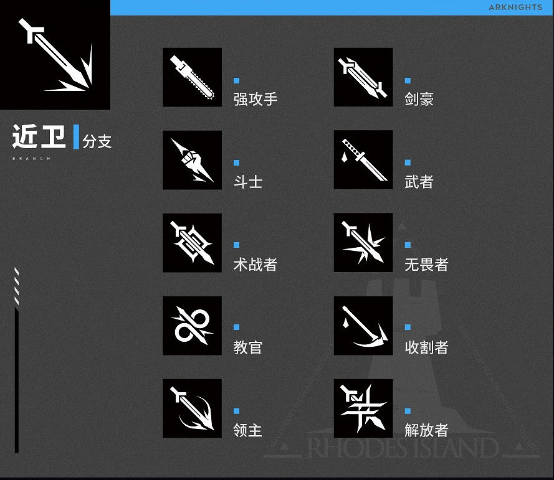Select the 武者 katana icon
554x480 pixels.
click(363, 160)
